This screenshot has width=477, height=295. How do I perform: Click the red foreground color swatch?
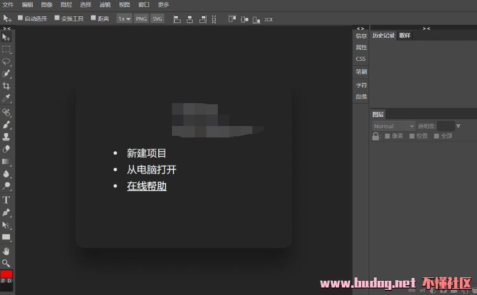6,274
